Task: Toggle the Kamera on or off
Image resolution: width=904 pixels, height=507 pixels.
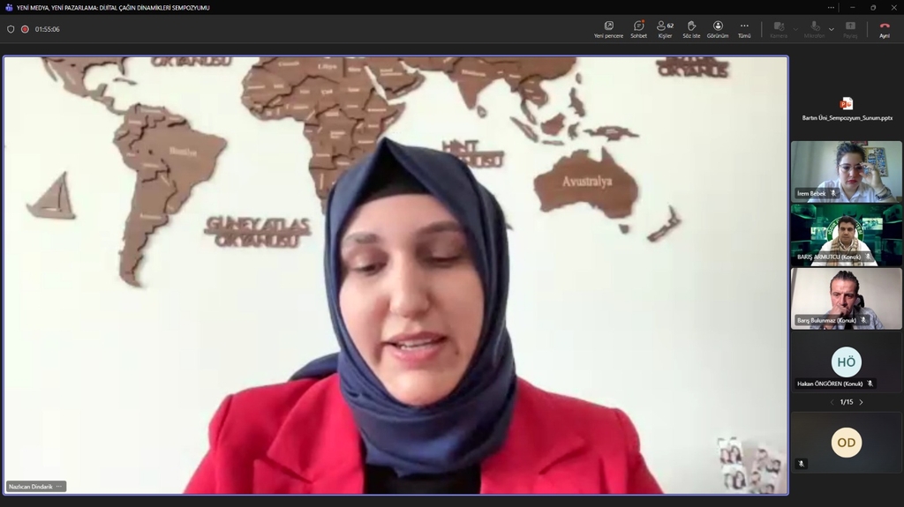Action: (778, 29)
